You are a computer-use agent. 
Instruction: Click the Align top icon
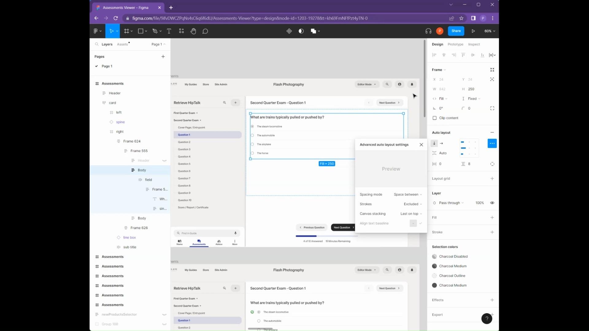tap(463, 55)
